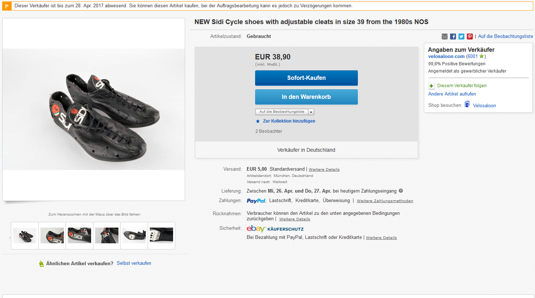
Task: Pin this item on Pinterest
Action: 470,36
